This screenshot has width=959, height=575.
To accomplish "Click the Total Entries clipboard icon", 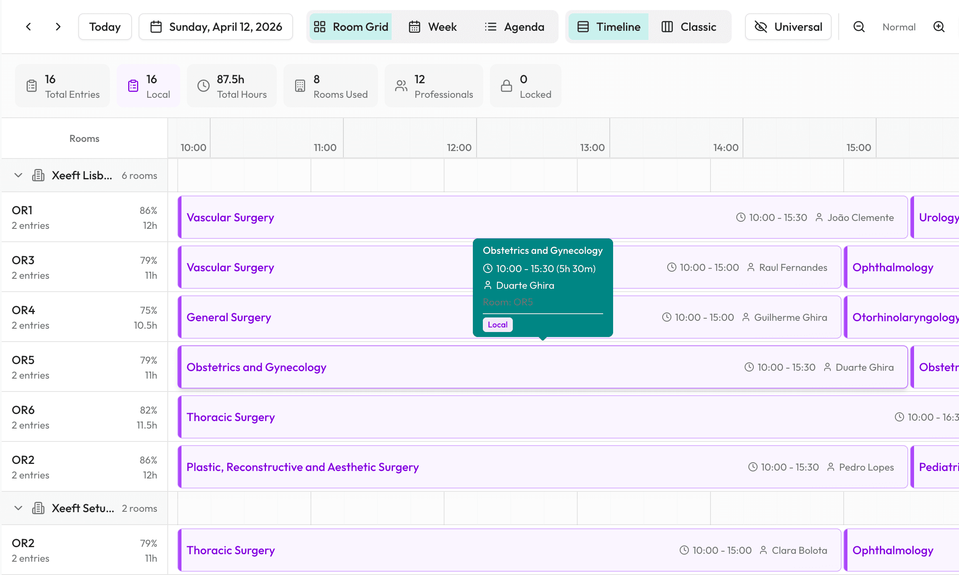I will click(x=31, y=85).
